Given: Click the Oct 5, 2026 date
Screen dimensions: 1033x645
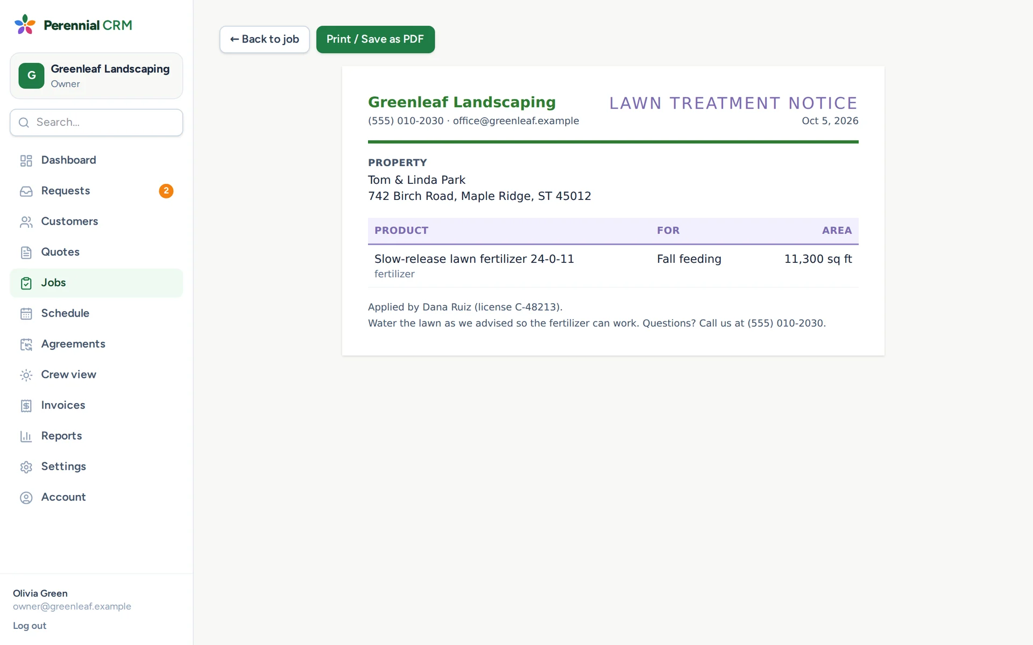Looking at the screenshot, I should coord(830,121).
